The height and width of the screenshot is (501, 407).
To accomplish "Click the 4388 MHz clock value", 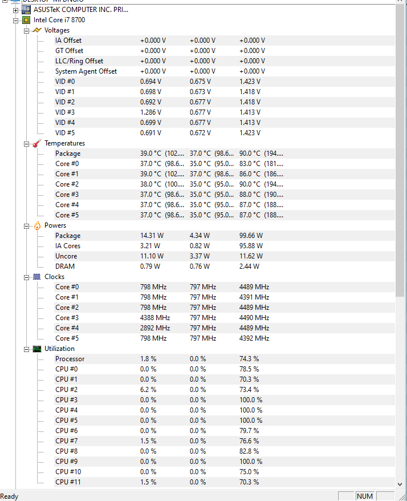I will [155, 318].
